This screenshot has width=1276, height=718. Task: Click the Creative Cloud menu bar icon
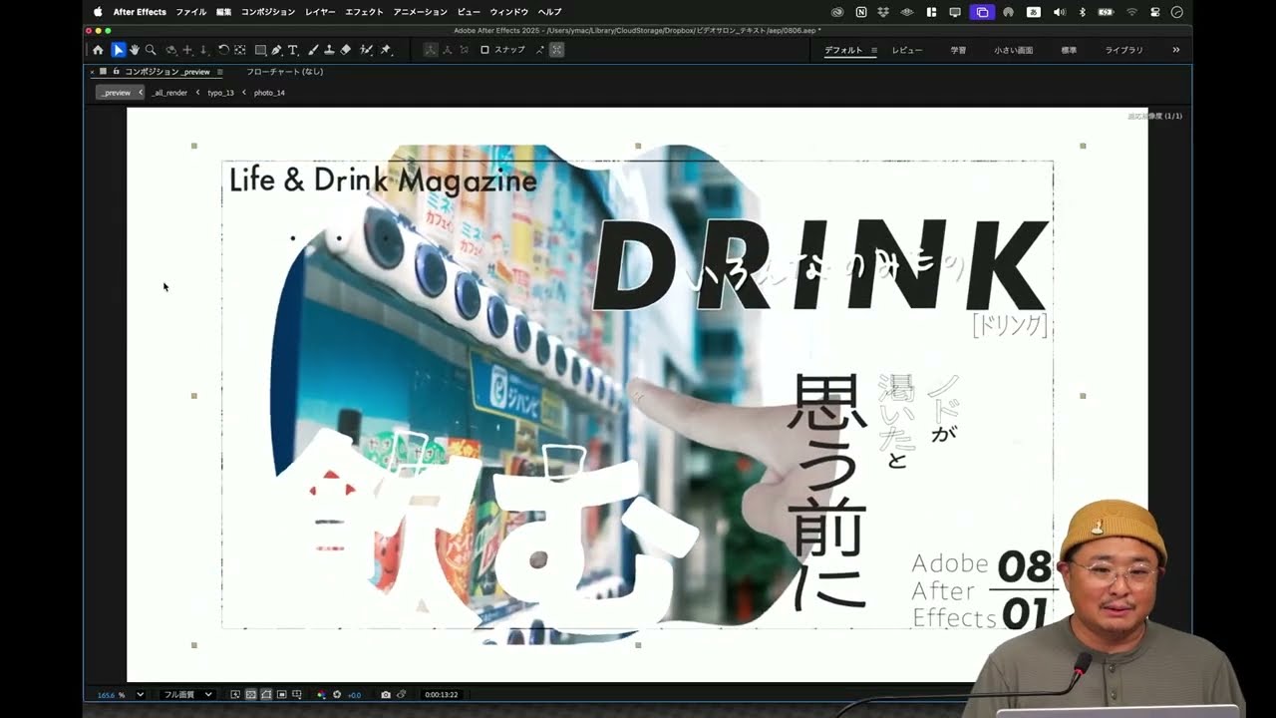click(837, 12)
